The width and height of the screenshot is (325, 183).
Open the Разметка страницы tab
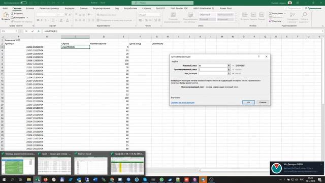[x=49, y=8]
